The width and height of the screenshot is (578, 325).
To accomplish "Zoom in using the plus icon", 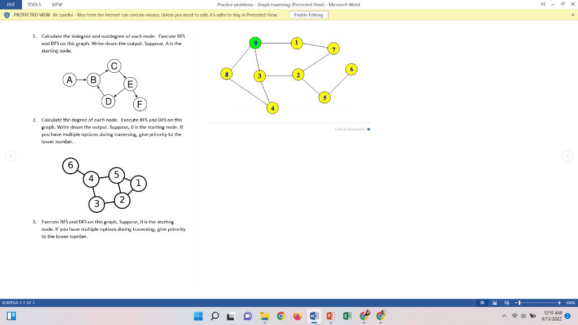I will (559, 302).
